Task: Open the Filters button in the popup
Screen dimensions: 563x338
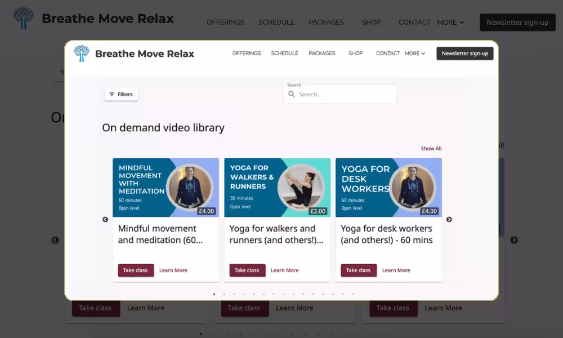Action: coord(121,94)
